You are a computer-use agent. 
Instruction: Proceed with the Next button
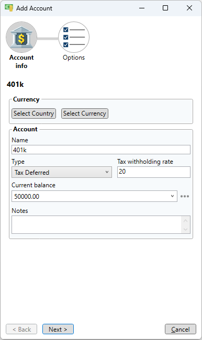click(58, 329)
